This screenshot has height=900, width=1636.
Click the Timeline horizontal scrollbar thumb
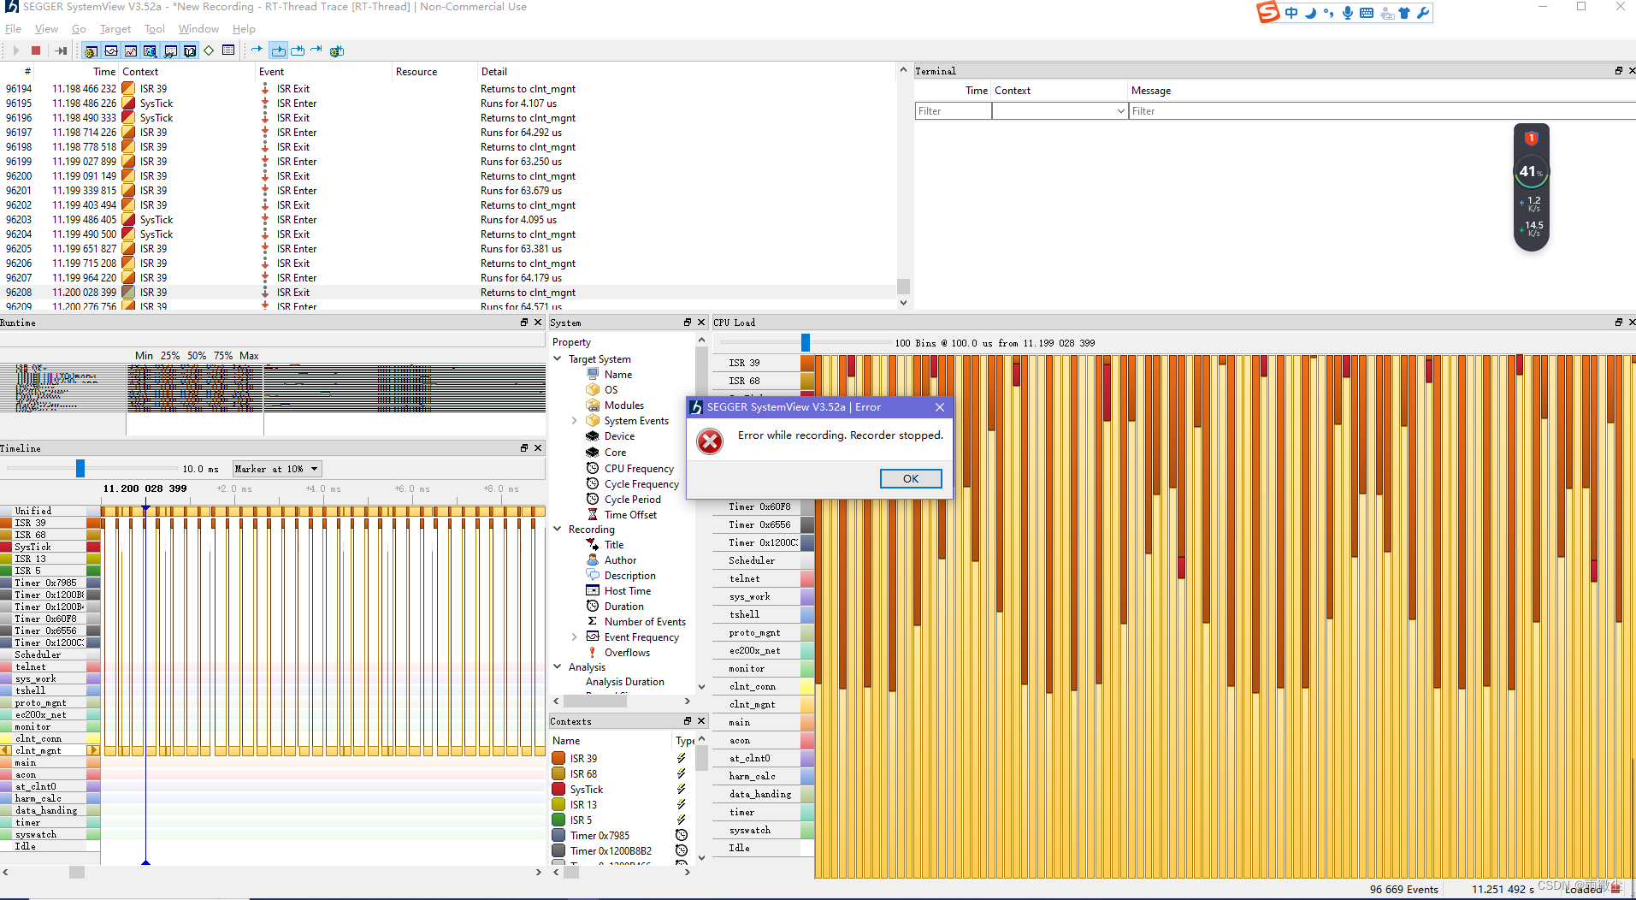click(77, 872)
